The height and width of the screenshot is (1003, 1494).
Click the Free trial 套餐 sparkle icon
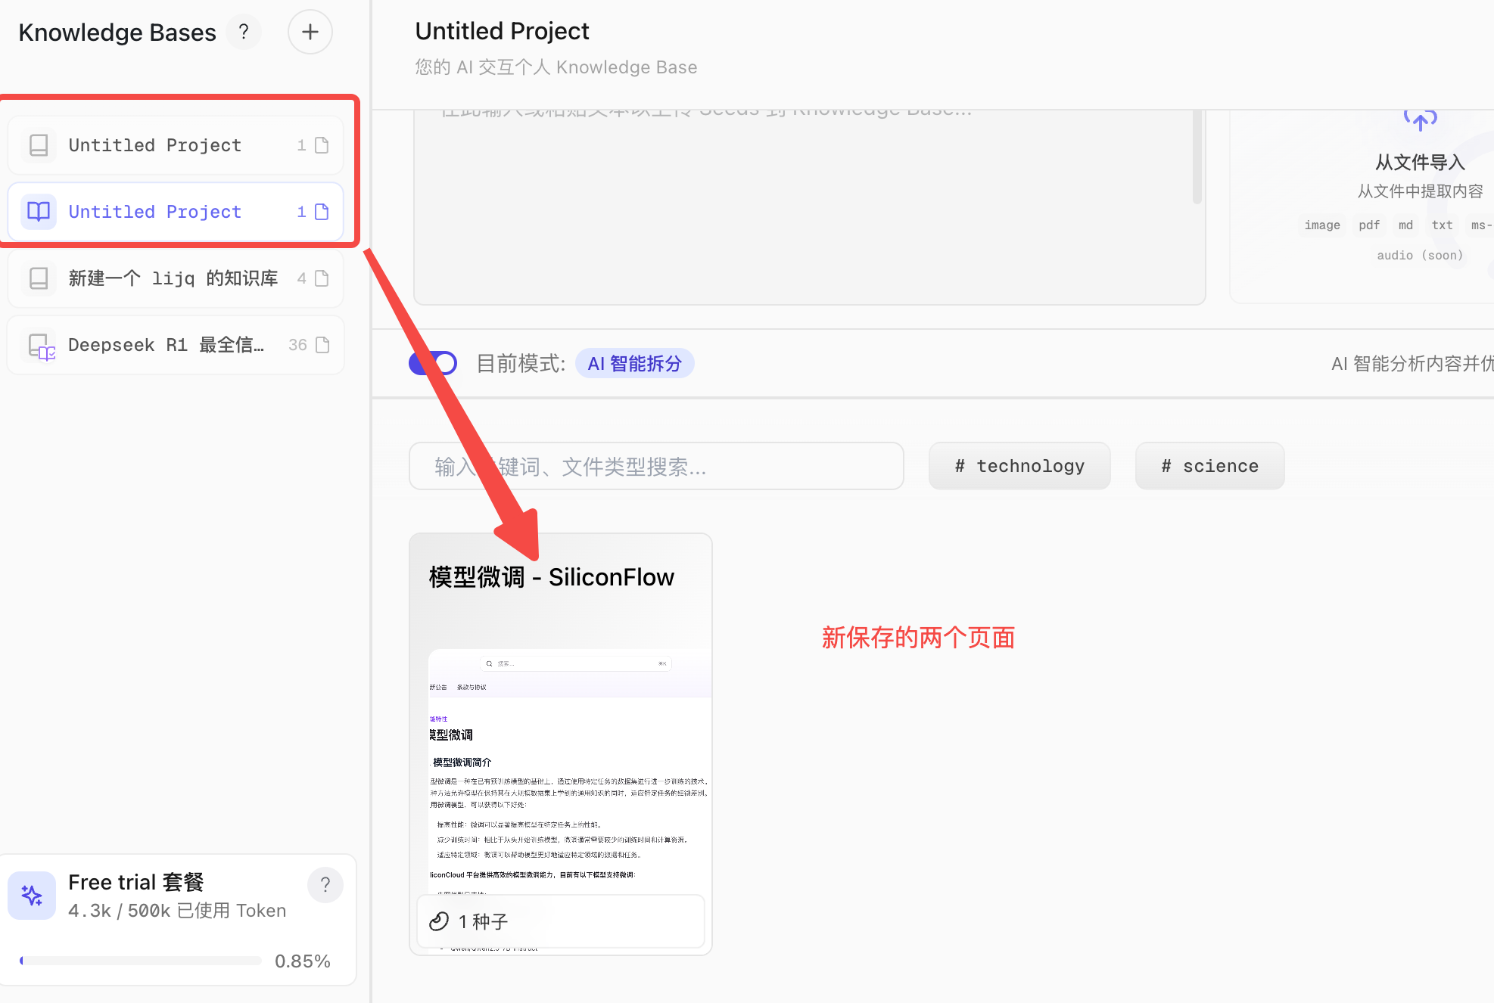(x=32, y=896)
